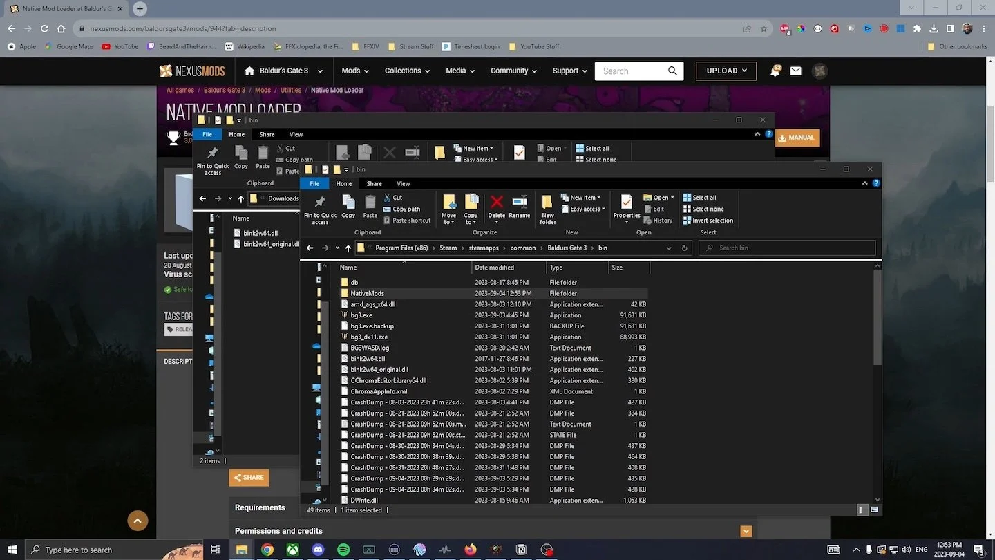Click Invert selection in the ribbon

pos(708,221)
